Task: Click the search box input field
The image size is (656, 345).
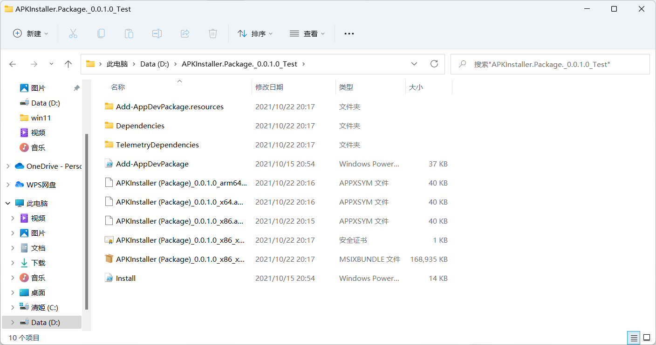Action: coord(550,64)
